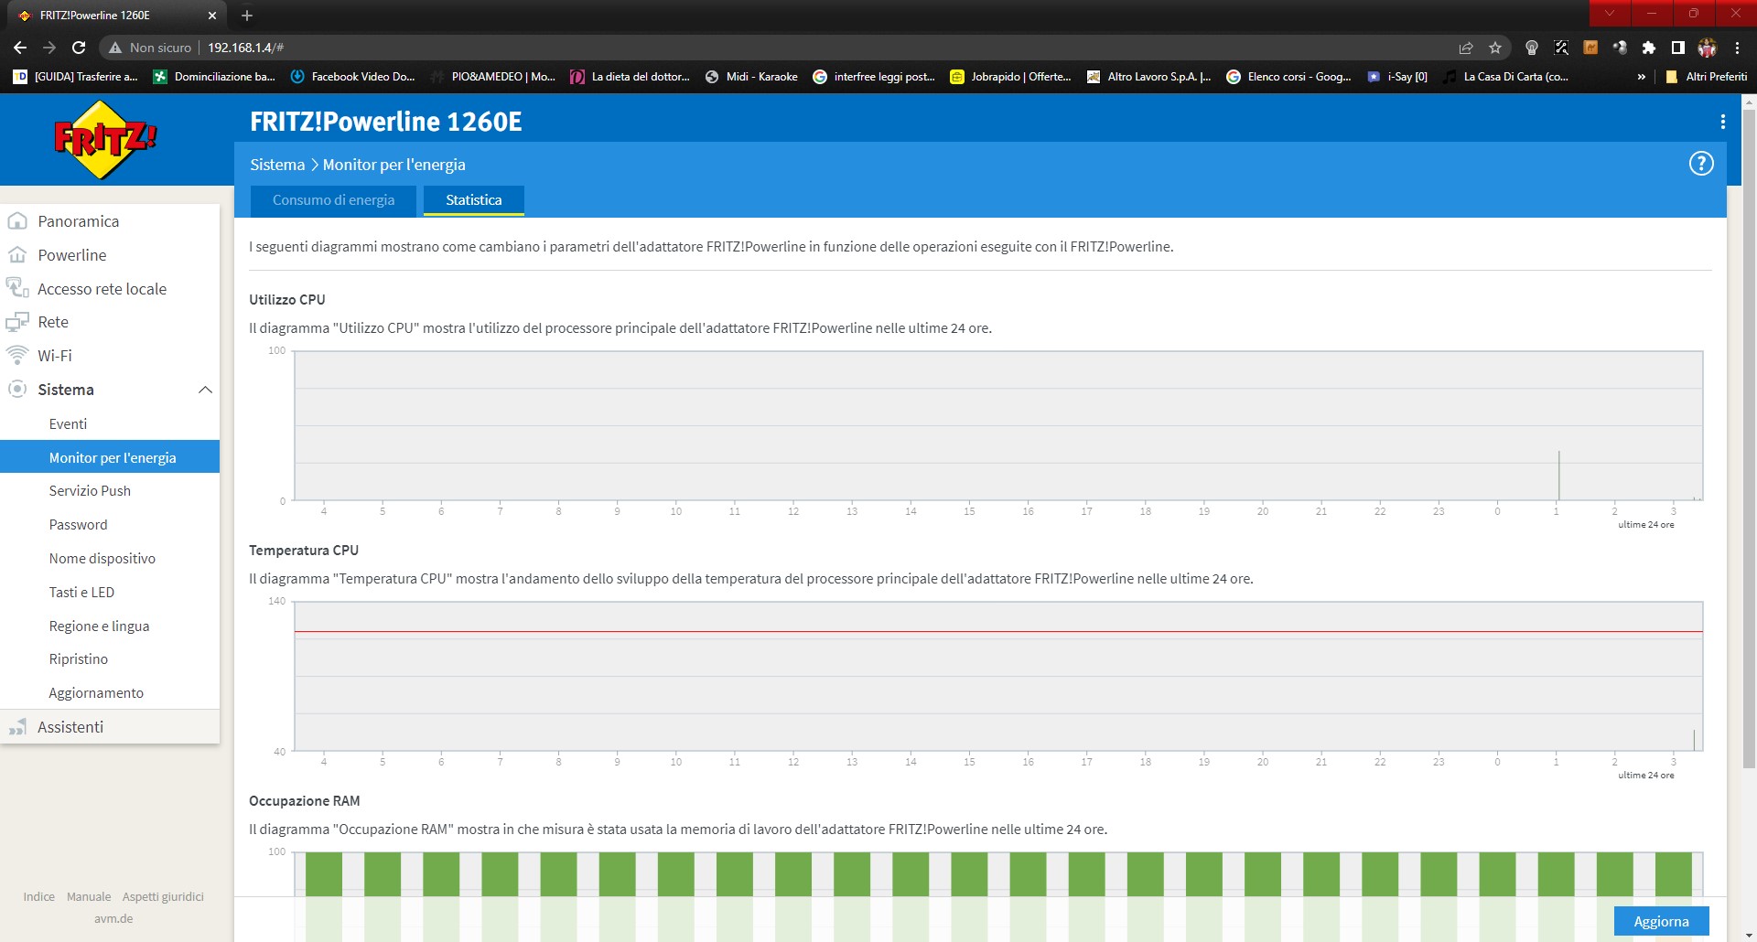Open La Casa Di Carta bookmark
This screenshot has width=1757, height=942.
1506,77
